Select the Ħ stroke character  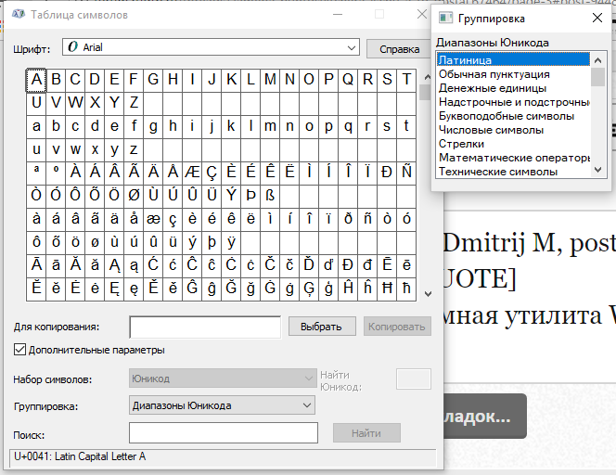(x=387, y=289)
